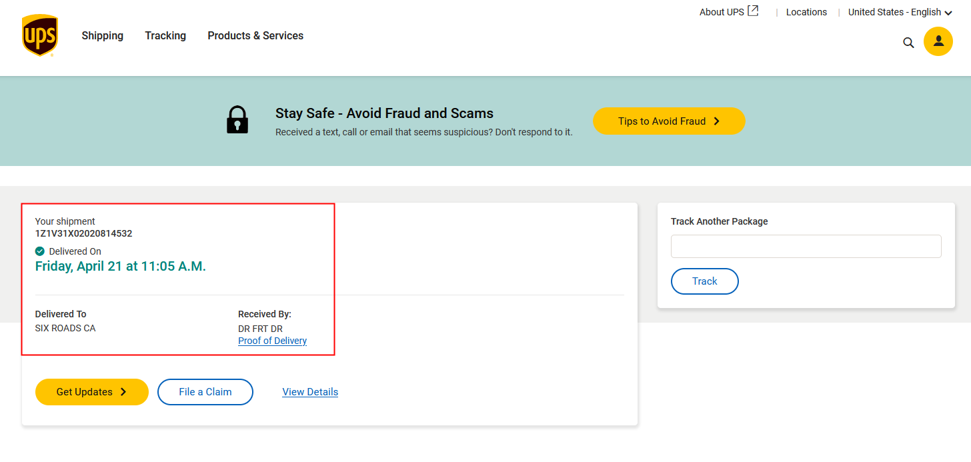This screenshot has width=971, height=462.
Task: Click the Tips to Avoid Fraud button
Action: click(669, 121)
